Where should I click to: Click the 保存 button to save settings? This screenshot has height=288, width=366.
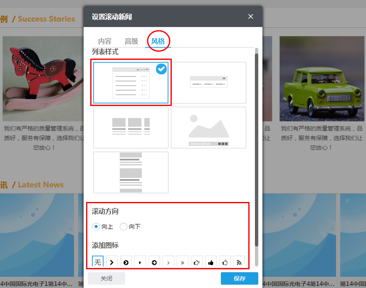pos(240,278)
